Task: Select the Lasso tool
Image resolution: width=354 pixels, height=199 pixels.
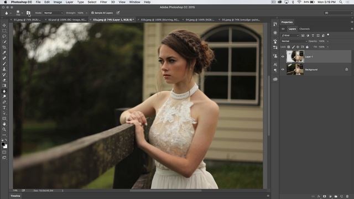Action: 4,36
